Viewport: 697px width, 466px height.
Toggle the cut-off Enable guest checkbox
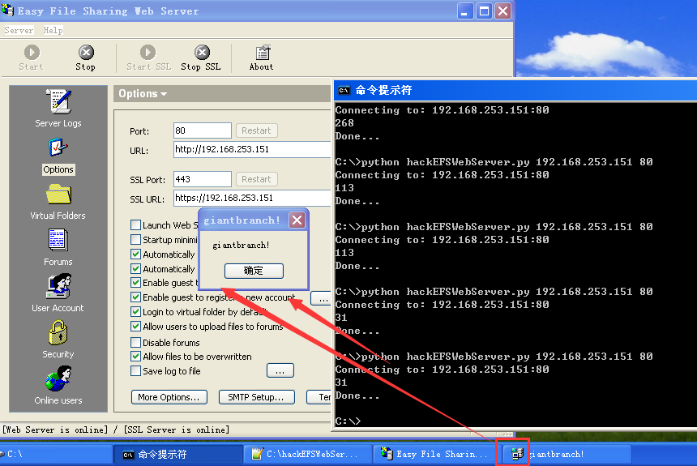135,283
